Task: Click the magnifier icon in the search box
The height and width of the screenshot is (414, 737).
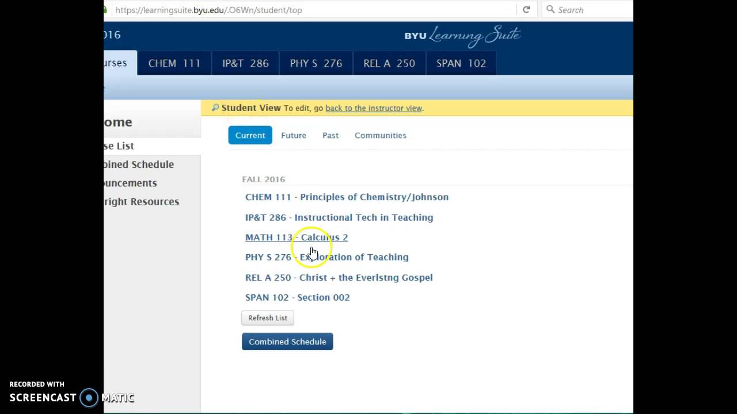Action: [550, 10]
